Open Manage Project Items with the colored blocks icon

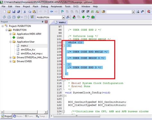[x=74, y=17]
